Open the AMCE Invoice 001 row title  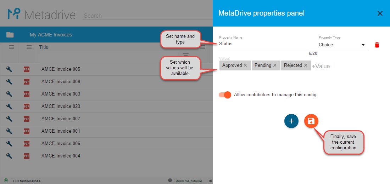(x=61, y=131)
